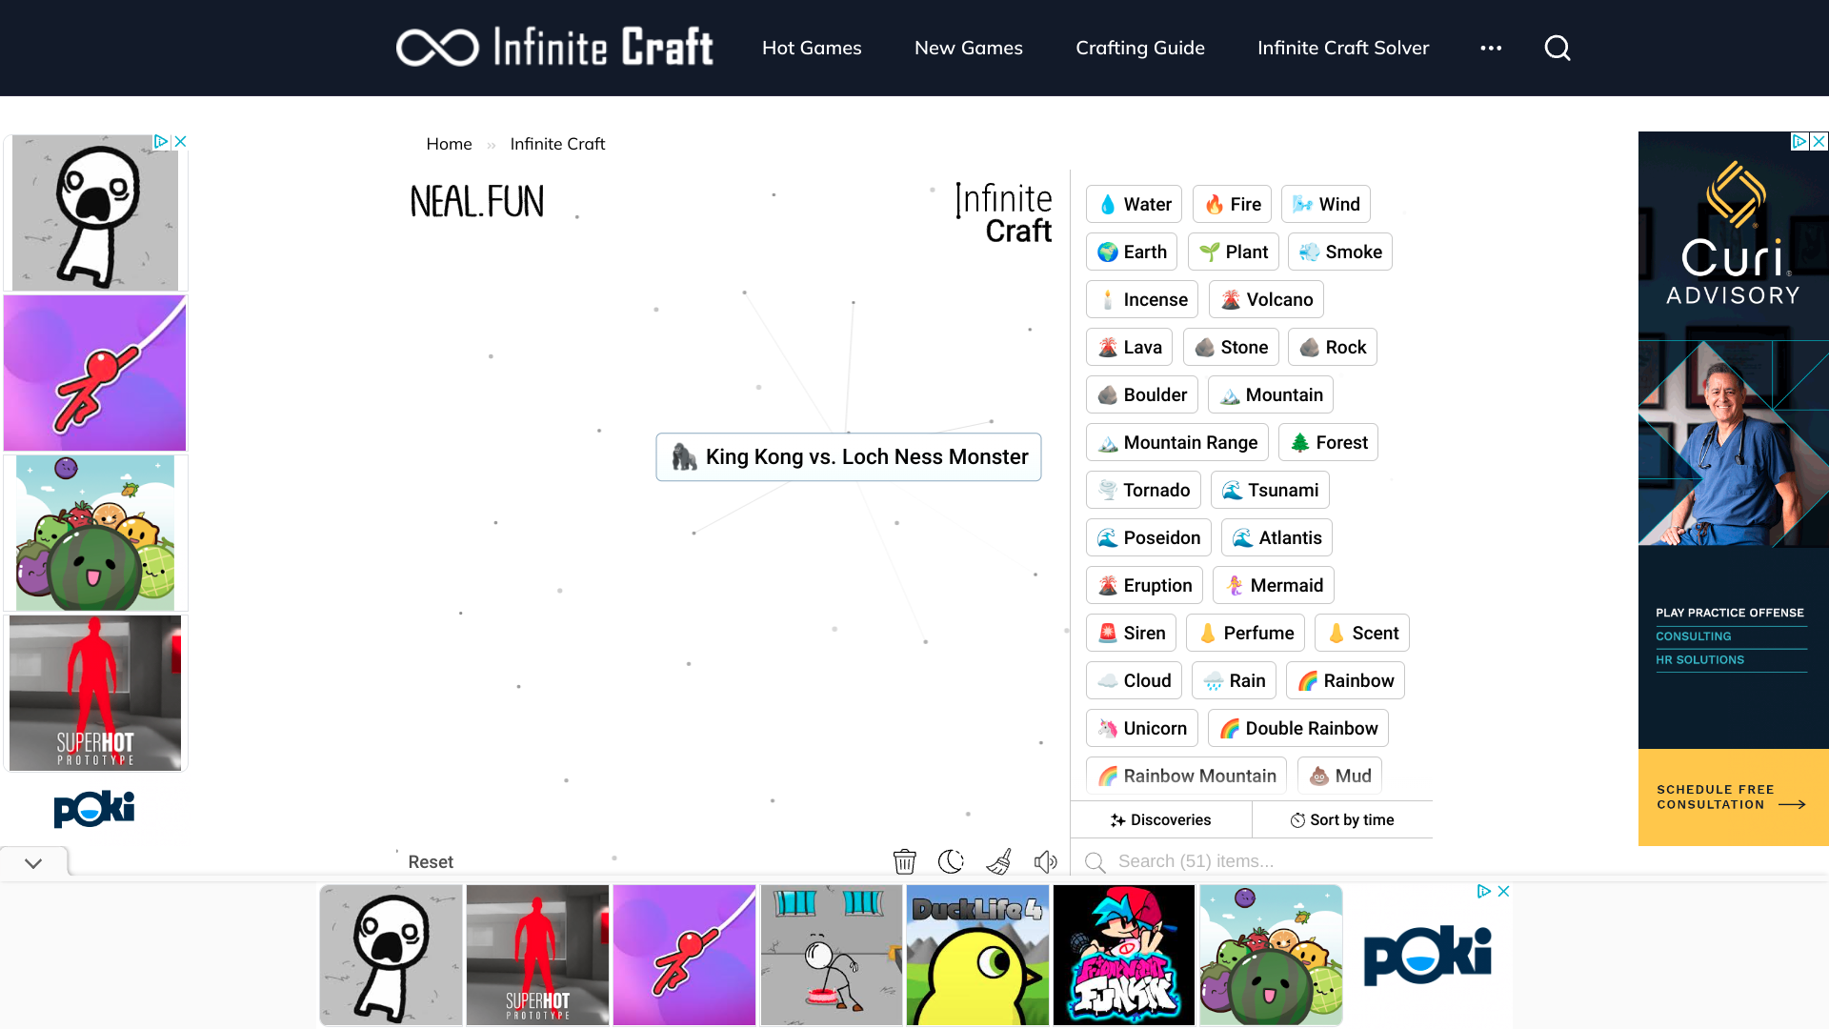The height and width of the screenshot is (1029, 1829).
Task: Open the three-dots more menu in header
Action: [x=1491, y=48]
